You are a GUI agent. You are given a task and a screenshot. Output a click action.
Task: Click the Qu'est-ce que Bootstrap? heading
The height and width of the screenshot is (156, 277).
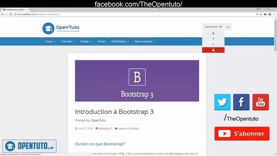(100, 144)
